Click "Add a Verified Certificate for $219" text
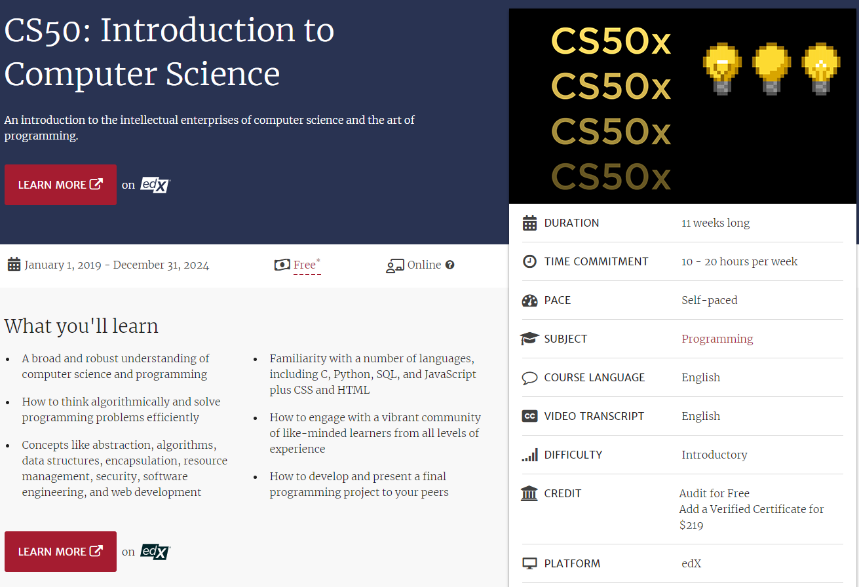This screenshot has width=859, height=587. 752,517
